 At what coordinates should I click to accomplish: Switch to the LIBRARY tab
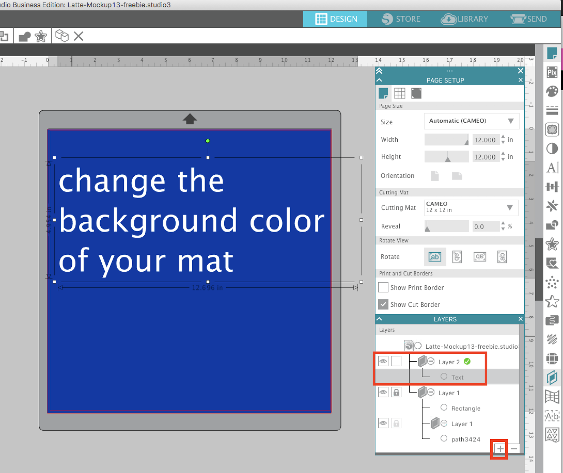465,19
